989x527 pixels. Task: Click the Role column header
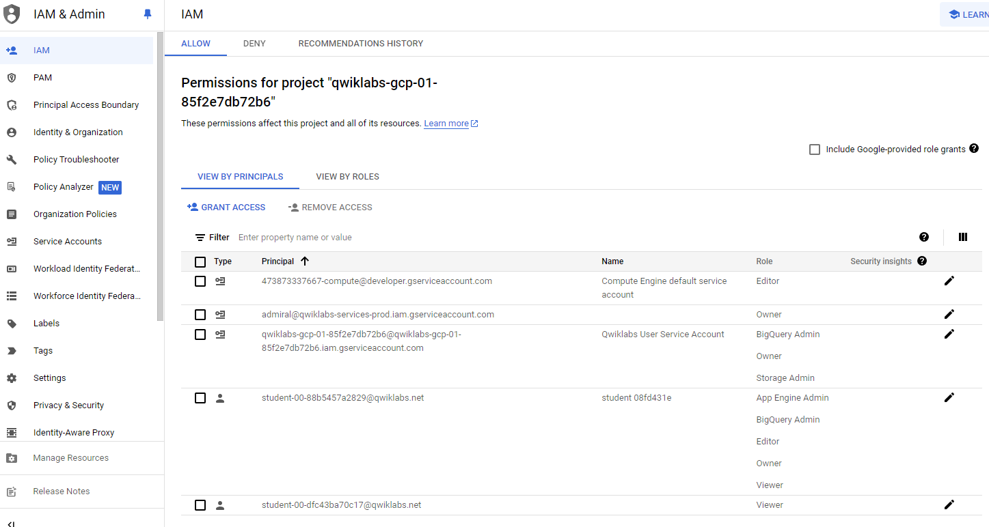click(x=764, y=261)
